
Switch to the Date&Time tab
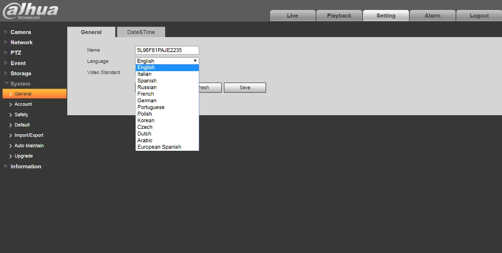point(141,32)
